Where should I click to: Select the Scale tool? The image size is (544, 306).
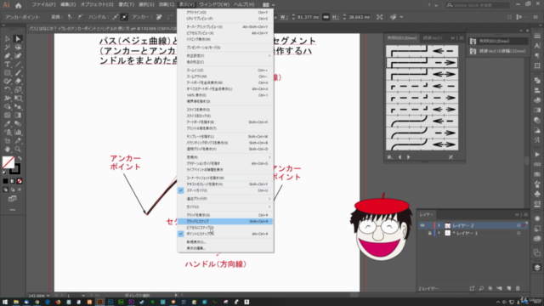(18, 90)
